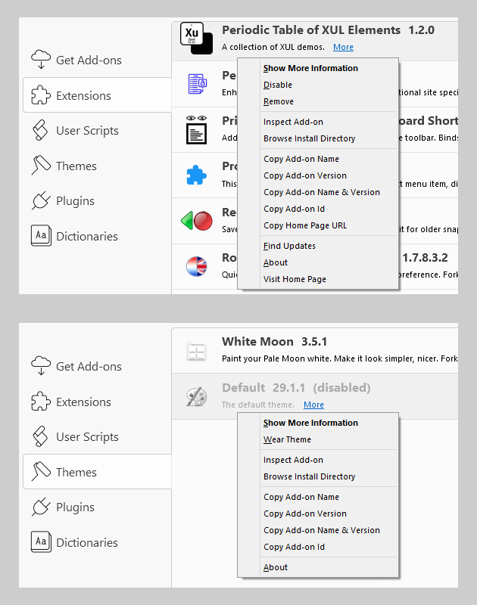Click the Dictionaries book icon in bottom panel
Image resolution: width=477 pixels, height=605 pixels.
click(x=41, y=541)
